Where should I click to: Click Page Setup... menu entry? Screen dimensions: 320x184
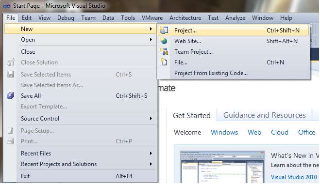(81, 130)
